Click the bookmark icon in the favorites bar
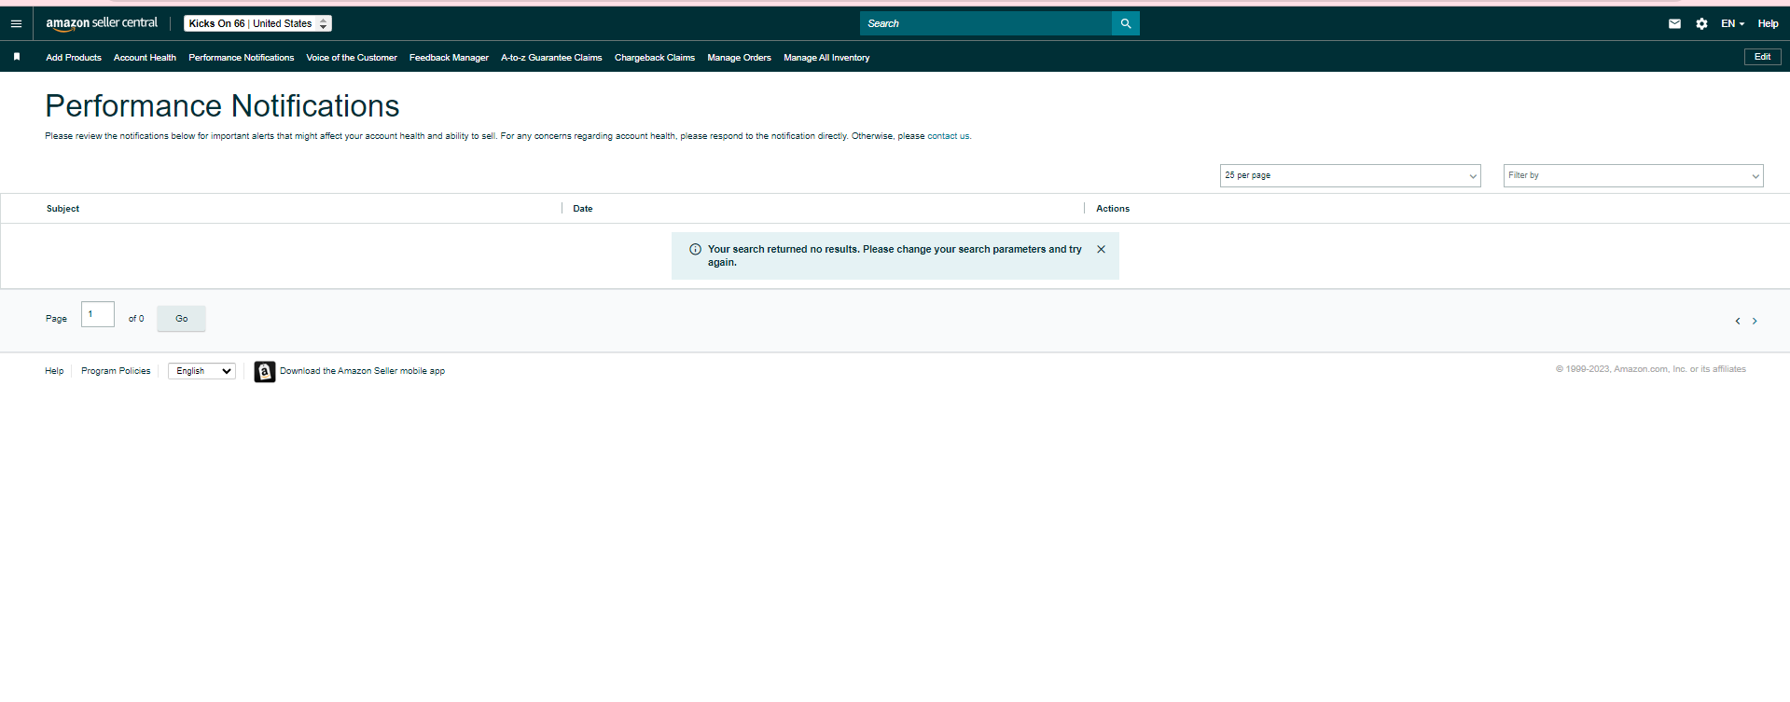The height and width of the screenshot is (702, 1790). pos(17,57)
